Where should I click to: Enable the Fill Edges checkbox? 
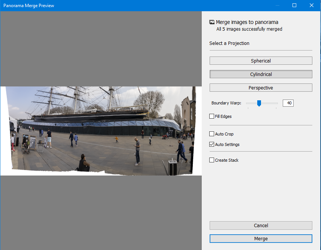point(211,116)
